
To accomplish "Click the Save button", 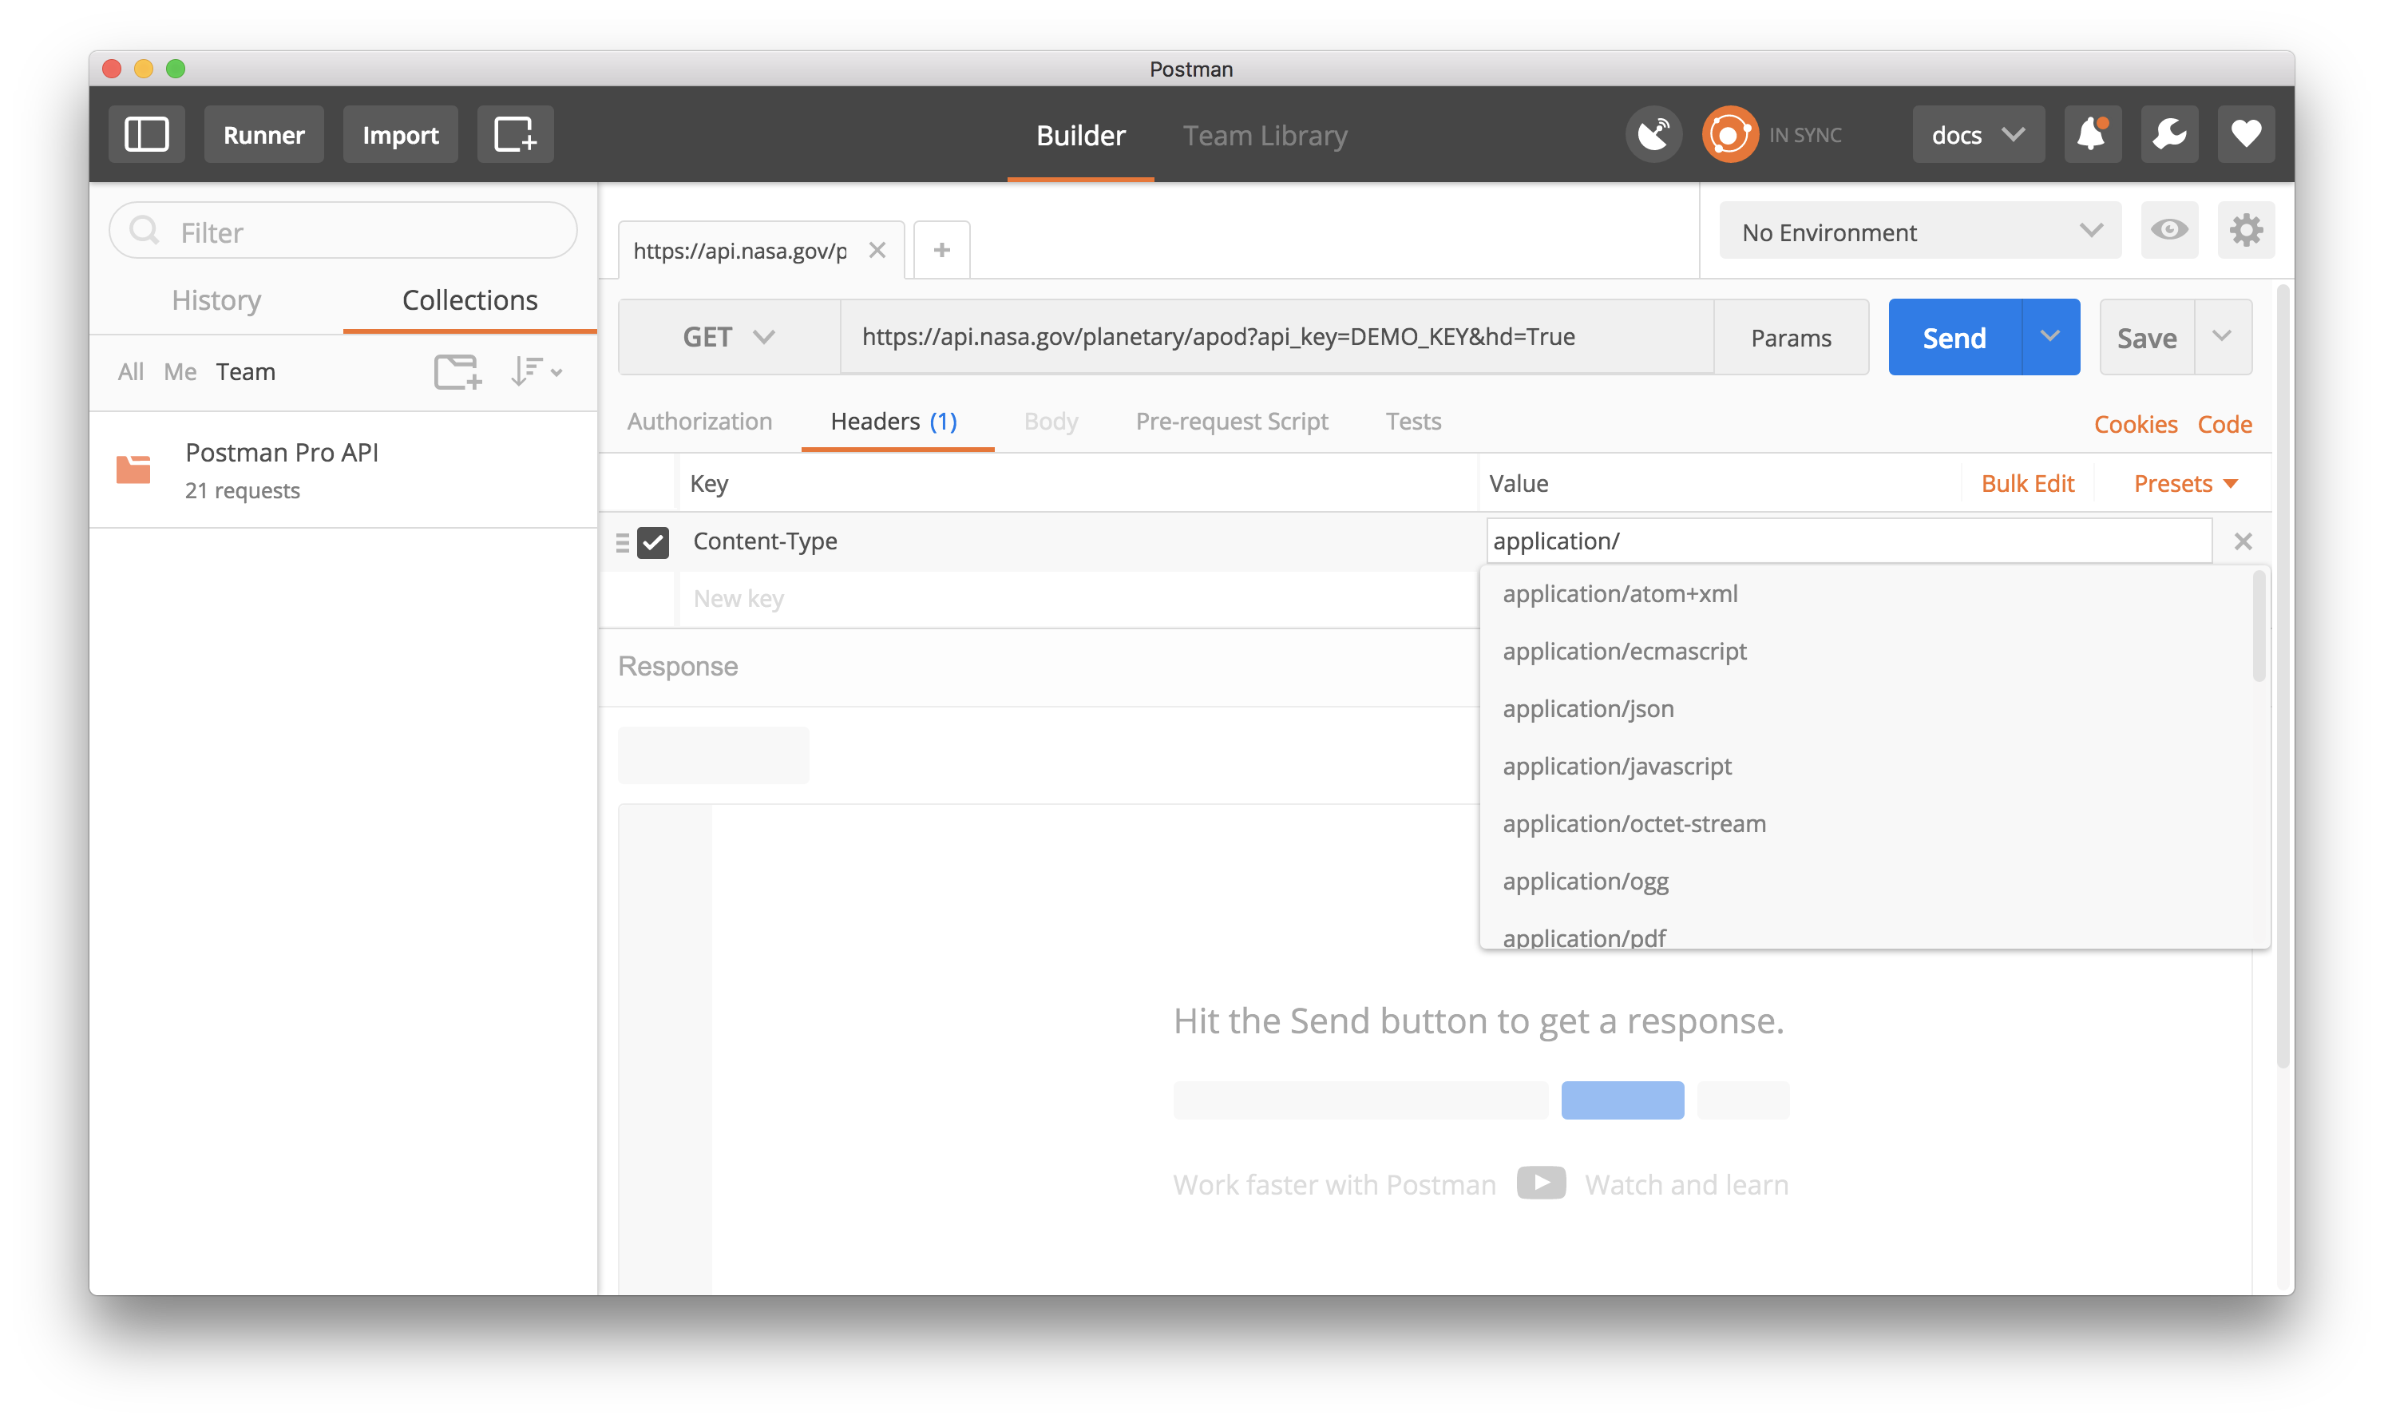I will pos(2146,336).
